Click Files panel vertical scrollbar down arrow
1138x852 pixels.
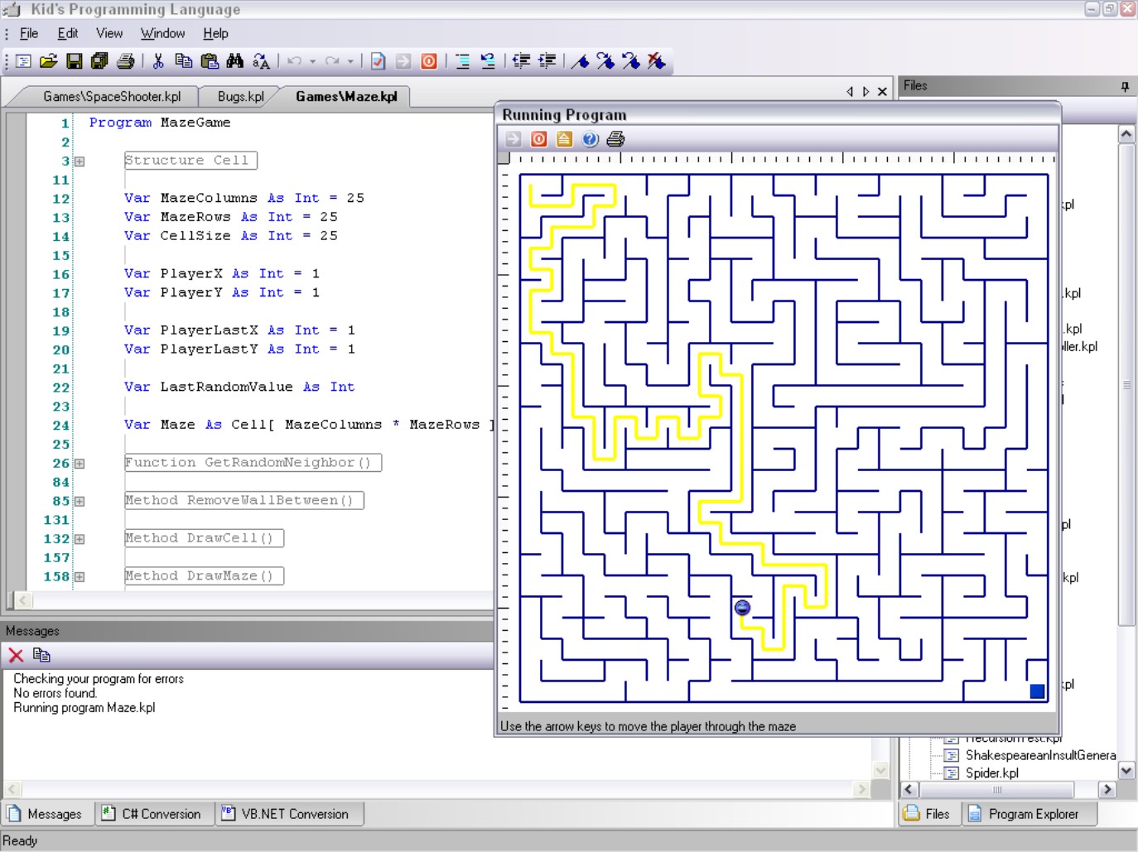[x=1126, y=770]
